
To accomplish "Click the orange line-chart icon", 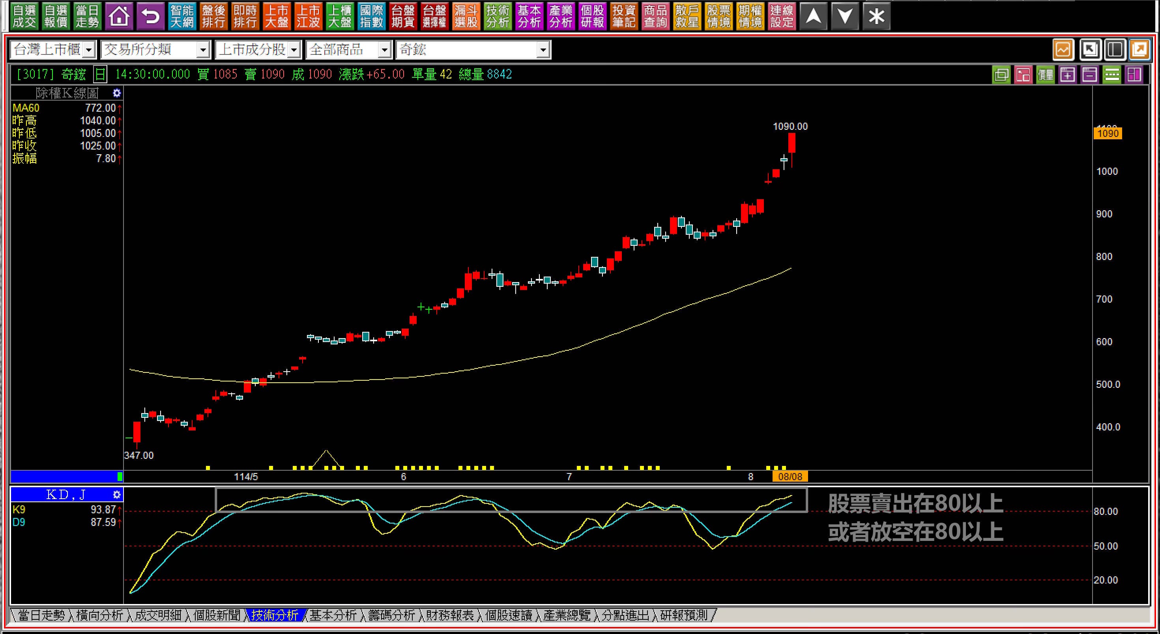I will pos(1063,50).
